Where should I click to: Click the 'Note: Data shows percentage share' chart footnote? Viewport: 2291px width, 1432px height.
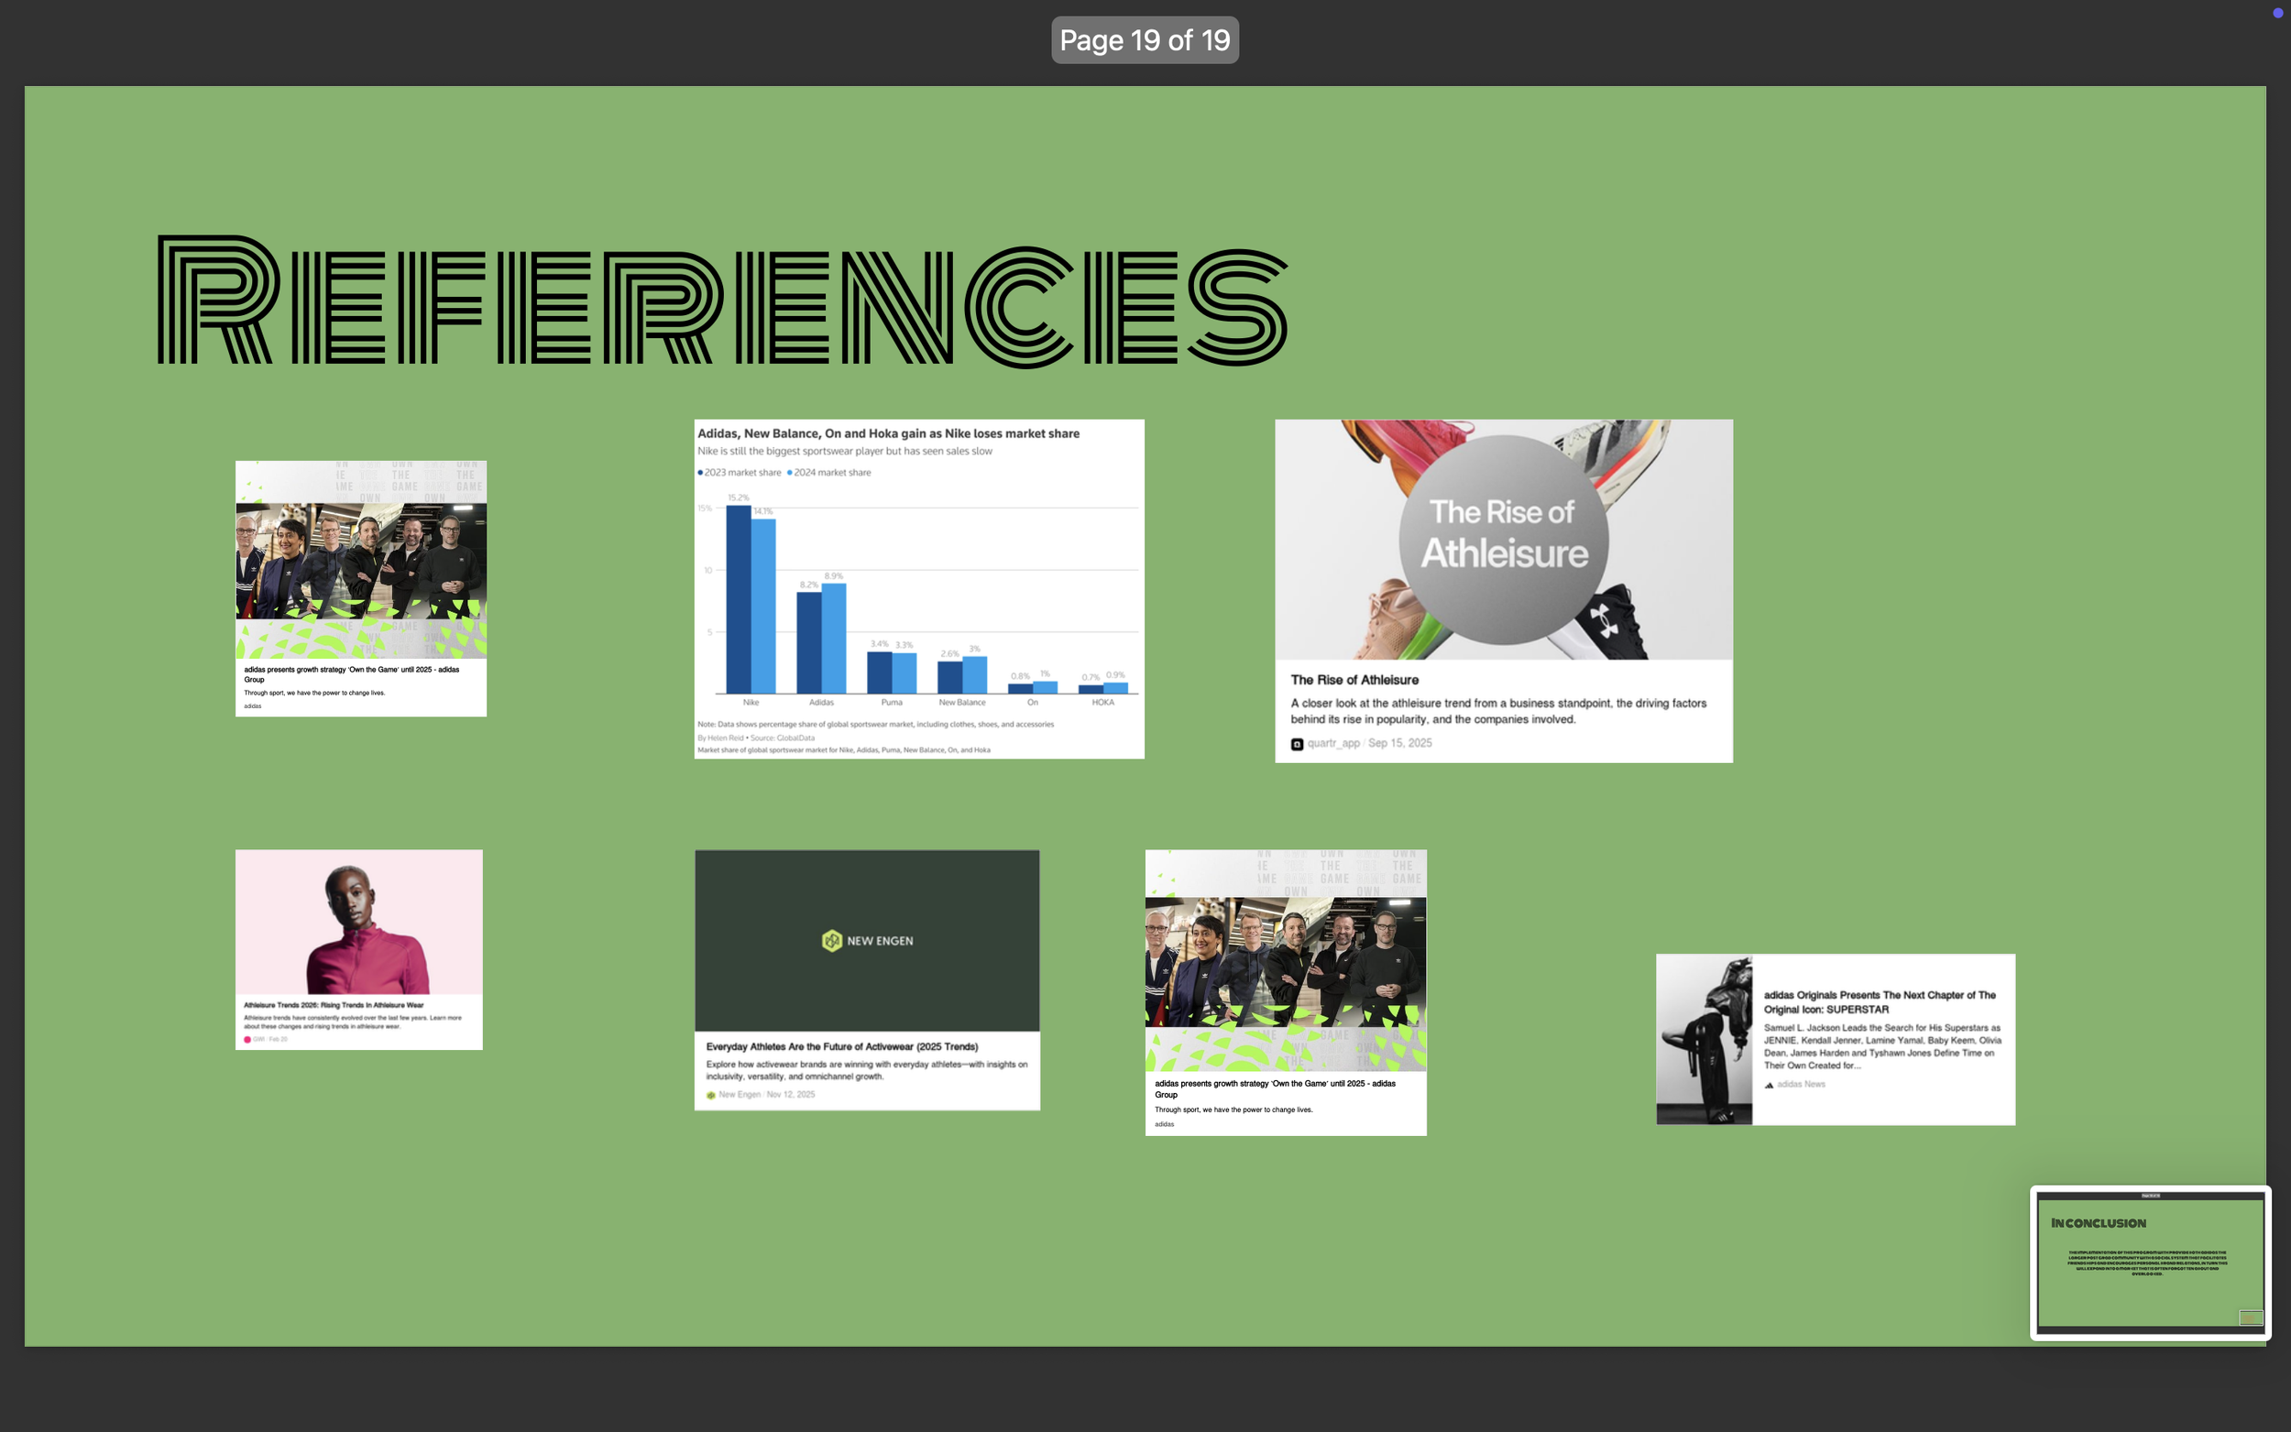[875, 725]
